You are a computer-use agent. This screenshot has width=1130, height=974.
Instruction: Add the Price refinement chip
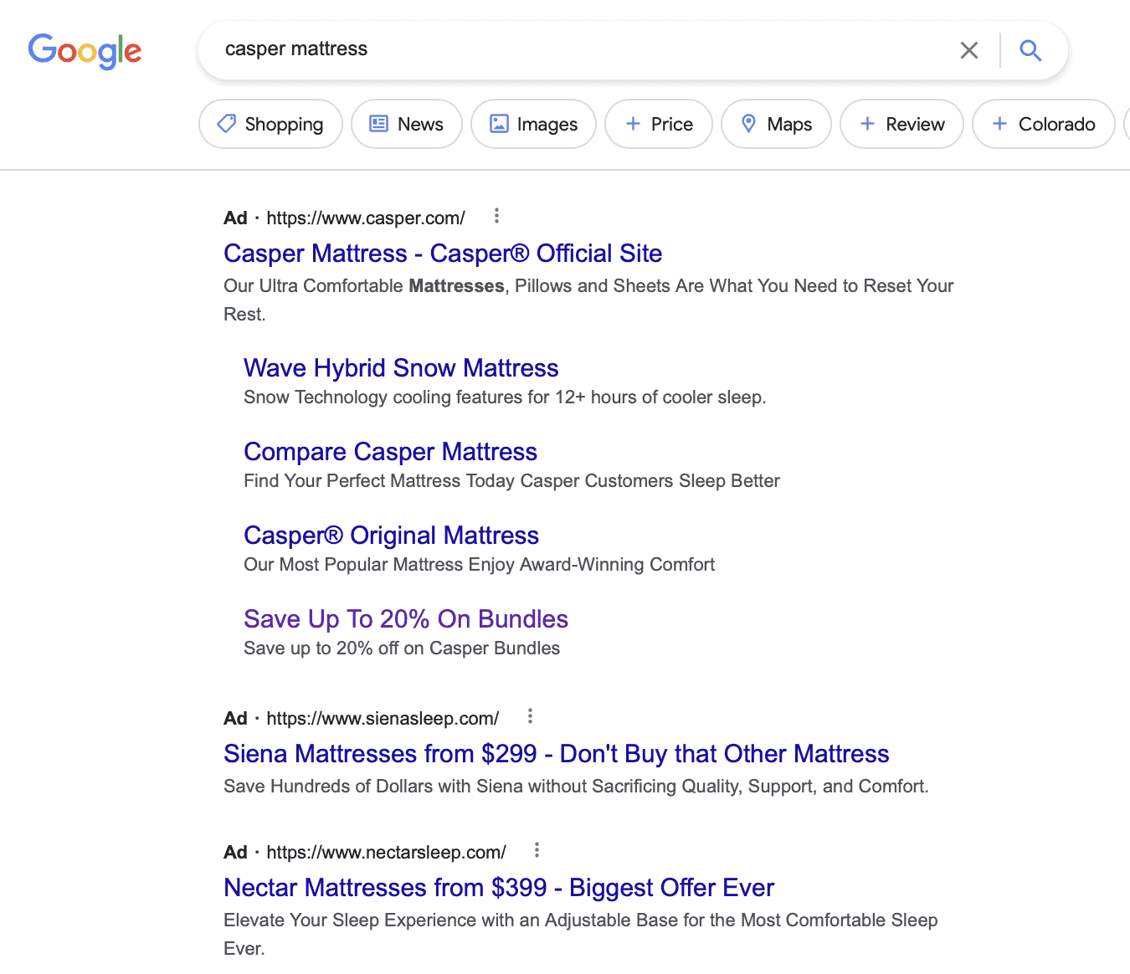659,124
